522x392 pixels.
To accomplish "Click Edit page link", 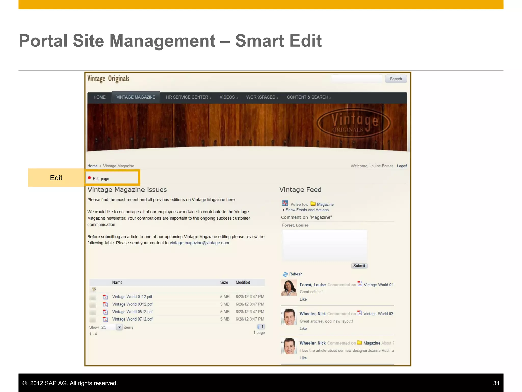I will [101, 179].
